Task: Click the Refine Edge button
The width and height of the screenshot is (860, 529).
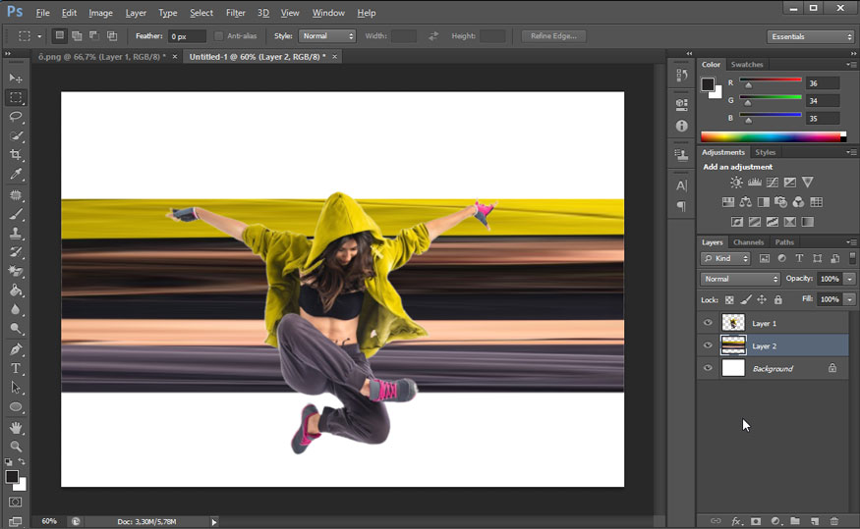Action: tap(553, 36)
